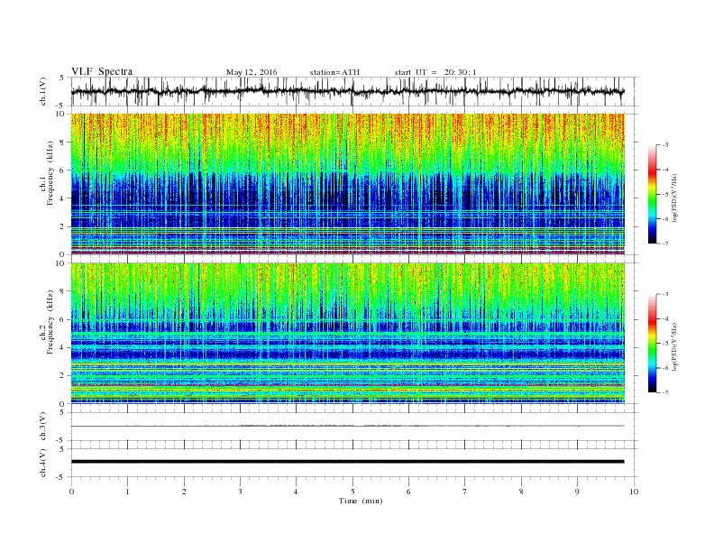The image size is (714, 552).
Task: Click the "3" tick on the time axis
Action: click(241, 492)
